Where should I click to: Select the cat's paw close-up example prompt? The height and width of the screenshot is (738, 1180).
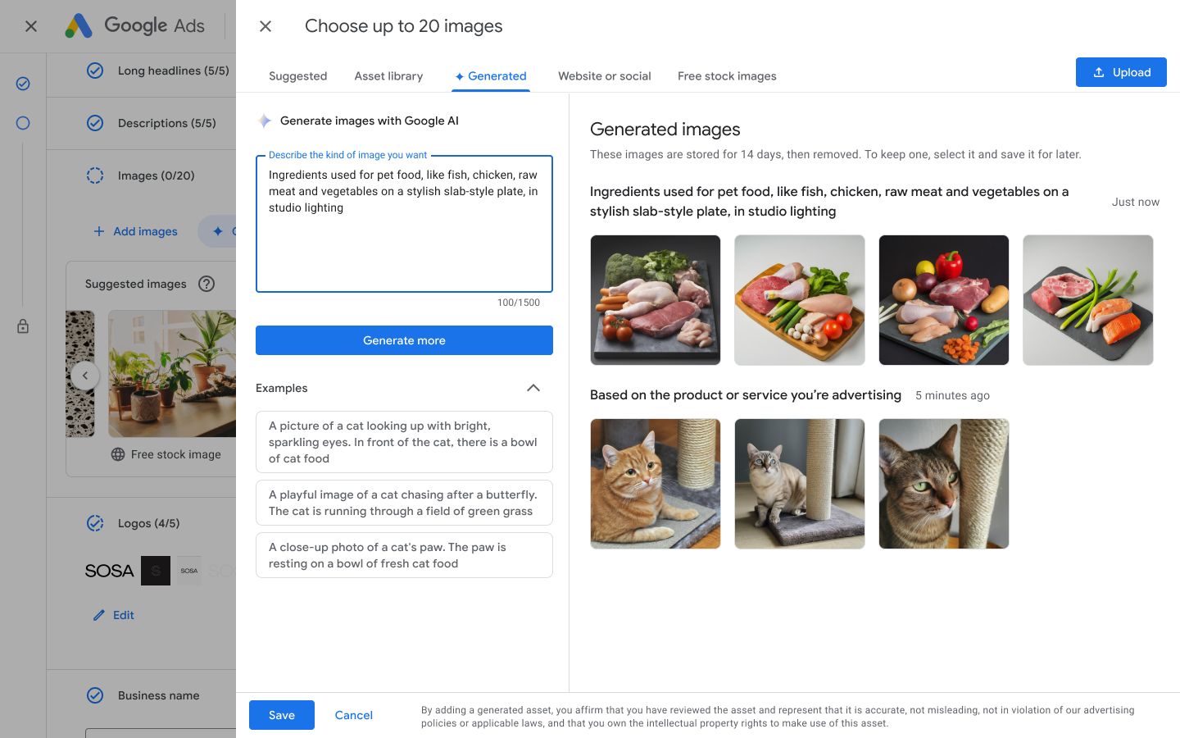click(404, 555)
